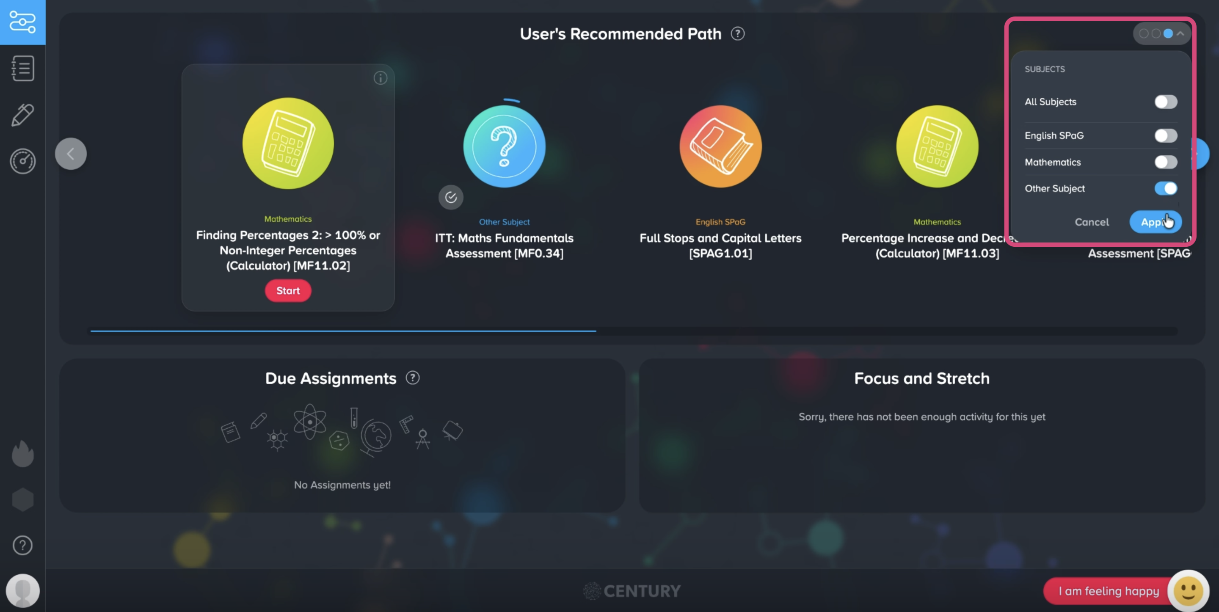Open the speedometer dashboard sidebar icon
Image resolution: width=1219 pixels, height=612 pixels.
coord(22,161)
